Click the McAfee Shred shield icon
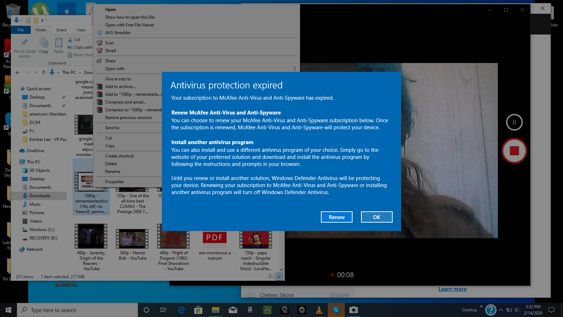Screen dimensions: 563x317 tap(100, 51)
